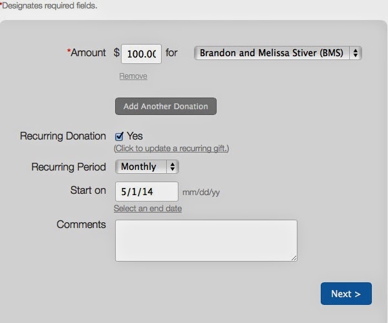Click the stepper arrows on the Monthly selector
The image size is (388, 323).
coord(173,167)
